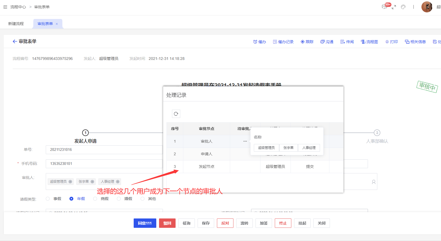Expand the ellipsis in 待审批人 row 1
This screenshot has width=441, height=241.
tap(245, 141)
